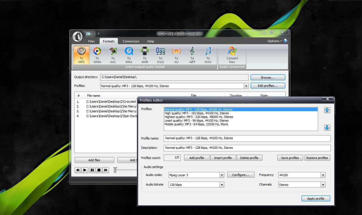Open the Formats ribbon tab
Screen dimensions: 362x215
pos(109,41)
